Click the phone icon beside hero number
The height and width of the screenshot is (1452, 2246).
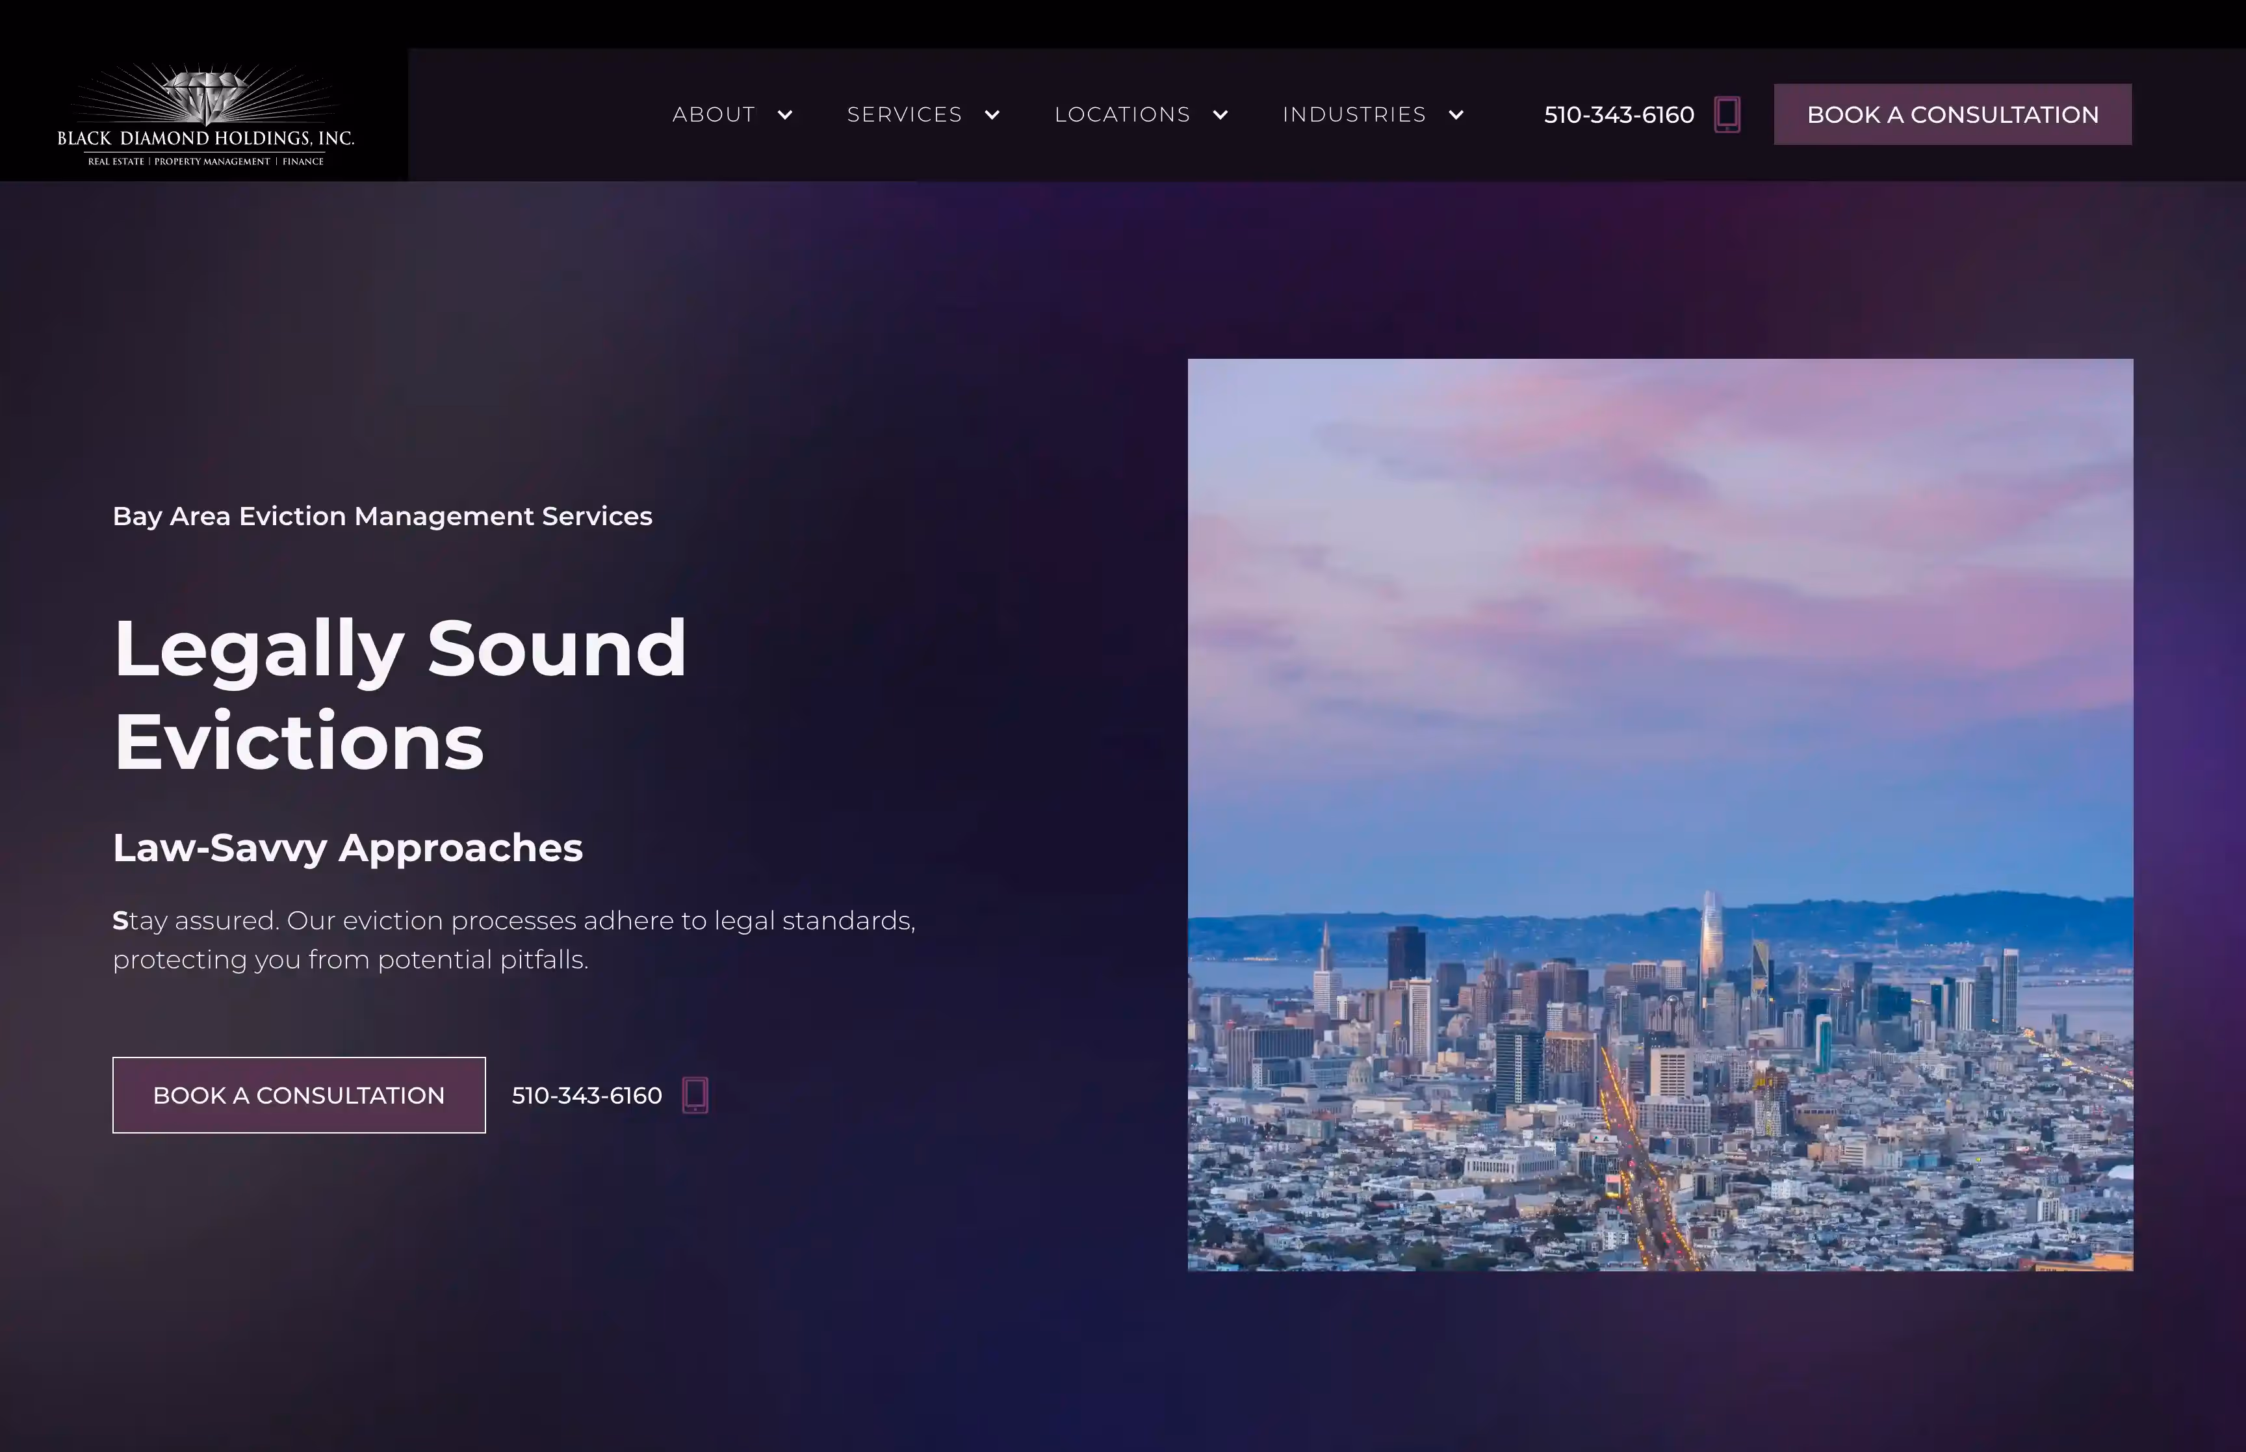tap(695, 1095)
